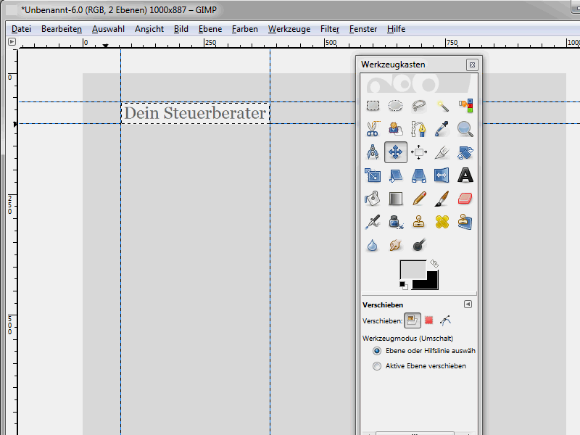Set Verschieben mode to selection
This screenshot has width=580, height=435.
click(429, 320)
